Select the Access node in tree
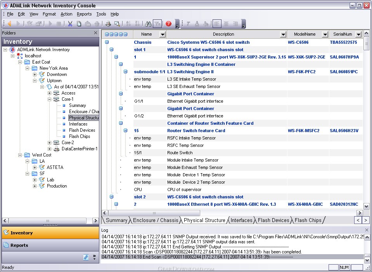 click(68, 93)
